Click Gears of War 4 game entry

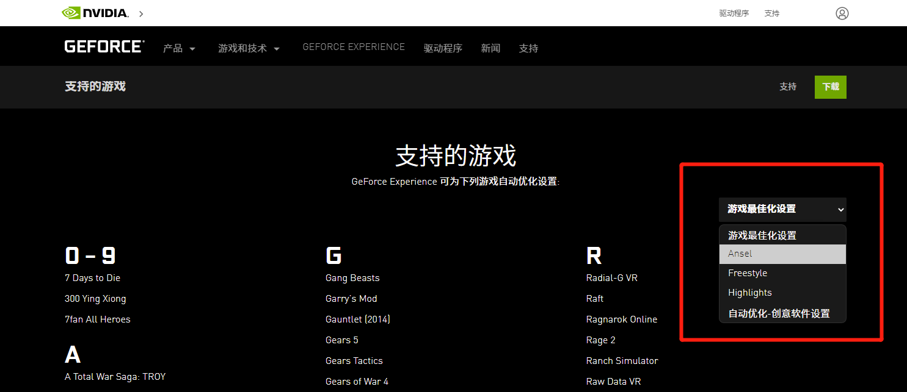pyautogui.click(x=357, y=382)
